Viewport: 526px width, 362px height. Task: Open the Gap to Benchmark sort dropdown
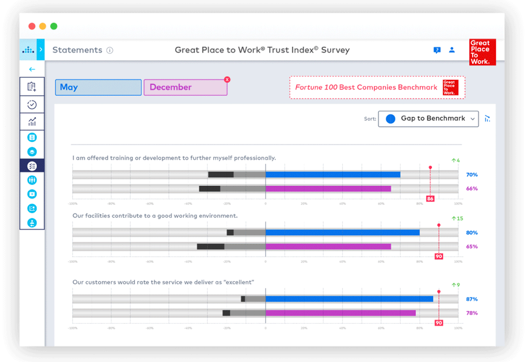(x=429, y=119)
